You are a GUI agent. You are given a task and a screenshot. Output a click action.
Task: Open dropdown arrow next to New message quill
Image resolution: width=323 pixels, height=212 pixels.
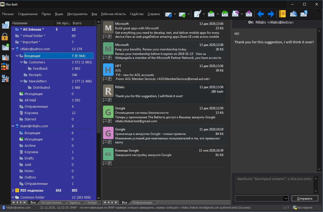point(204,14)
